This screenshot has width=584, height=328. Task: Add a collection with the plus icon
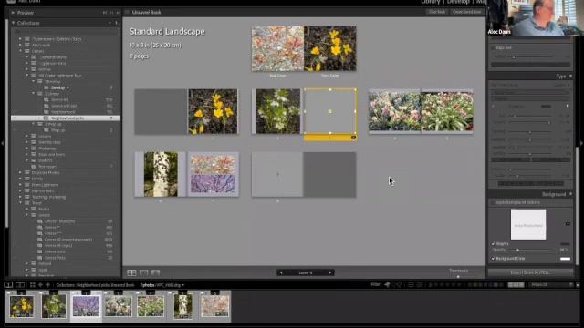tap(117, 23)
